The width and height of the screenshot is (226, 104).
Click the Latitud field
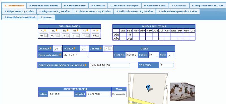[x=61, y=94]
